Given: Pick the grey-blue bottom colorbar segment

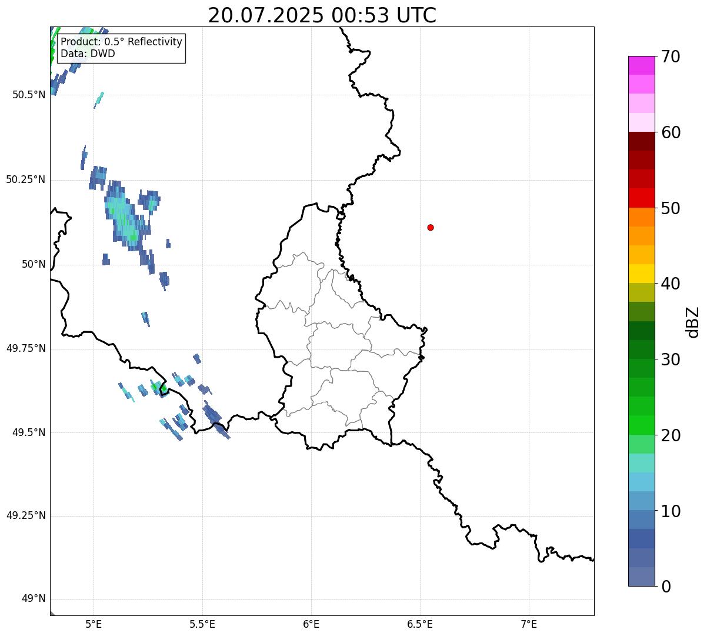Looking at the screenshot, I should 642,577.
